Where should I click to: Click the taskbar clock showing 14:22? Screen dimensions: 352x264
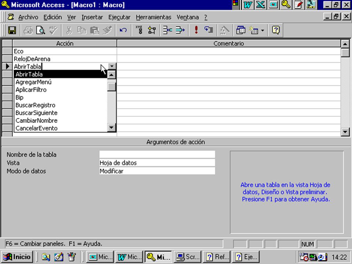(339, 257)
